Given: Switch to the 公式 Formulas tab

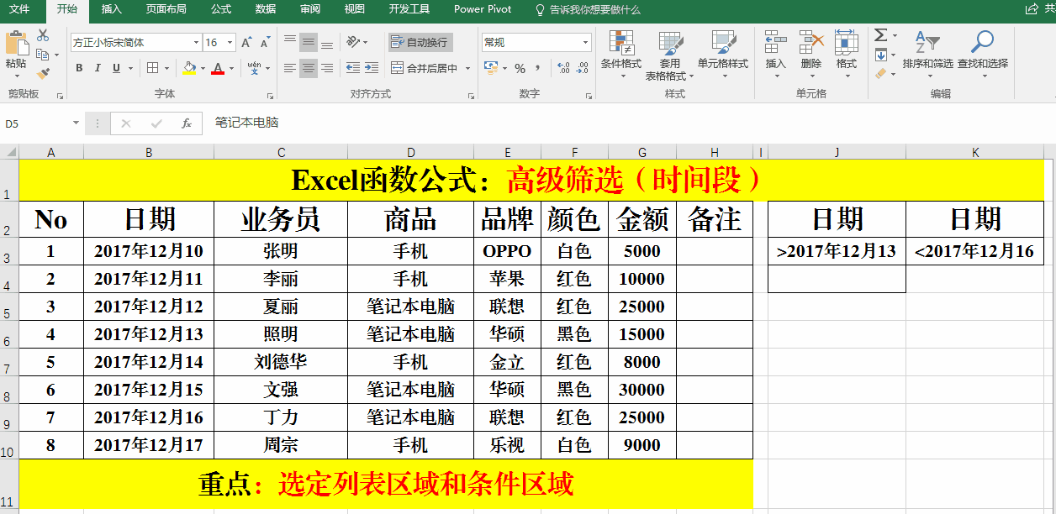Looking at the screenshot, I should (221, 9).
